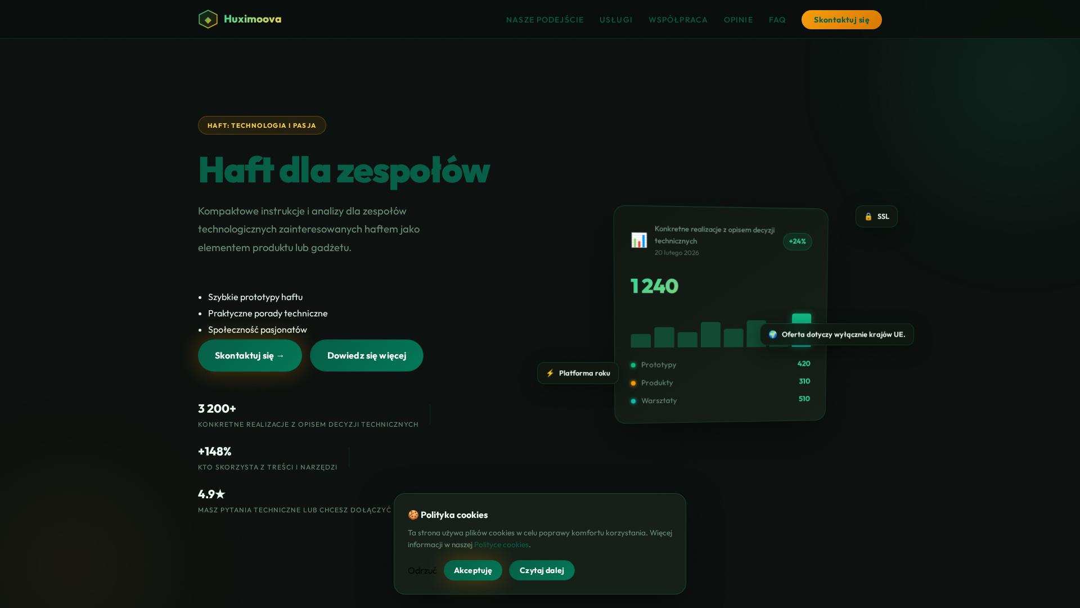Click the Dowiedz się więcej button
Screen dimensions: 1080x608
(x=367, y=355)
